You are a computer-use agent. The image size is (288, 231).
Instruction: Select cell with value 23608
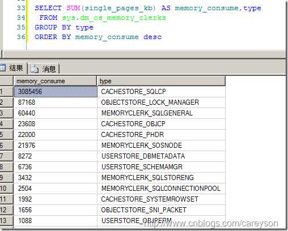click(56, 124)
